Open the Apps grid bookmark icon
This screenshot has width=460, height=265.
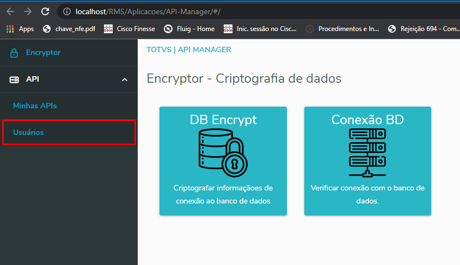10,29
